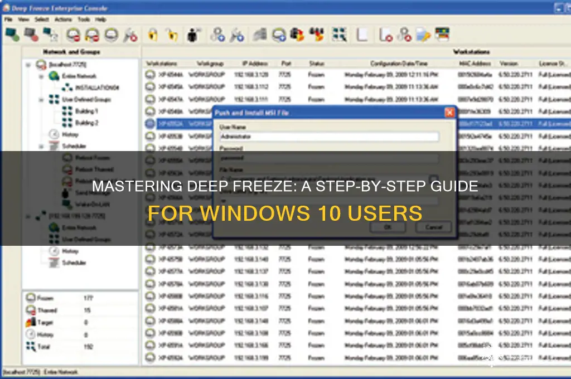Sort by the Configuration Date/Time column header
This screenshot has width=571, height=379.
399,64
